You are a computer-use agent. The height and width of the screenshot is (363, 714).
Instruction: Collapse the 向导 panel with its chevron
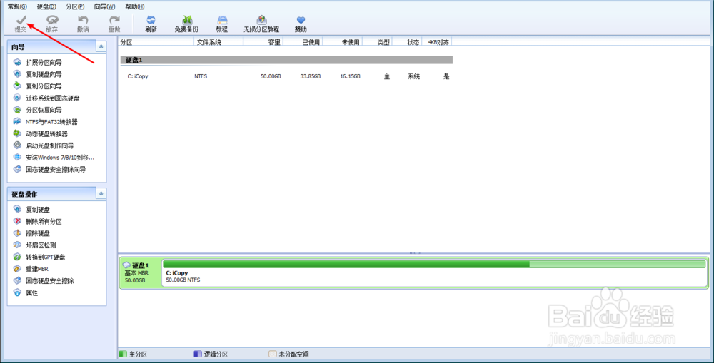[101, 46]
